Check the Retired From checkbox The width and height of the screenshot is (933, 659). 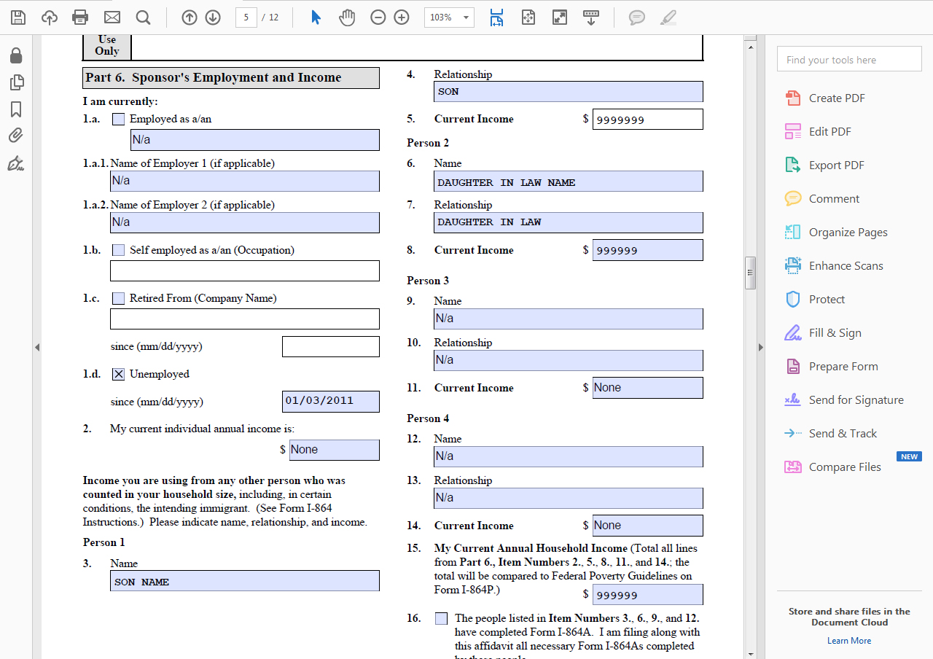pos(118,298)
